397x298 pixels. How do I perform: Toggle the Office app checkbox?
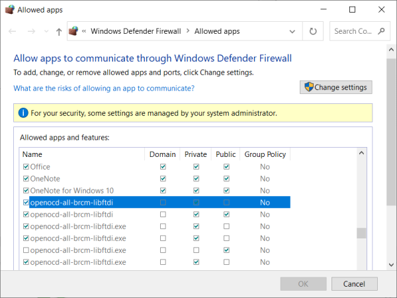click(x=26, y=166)
